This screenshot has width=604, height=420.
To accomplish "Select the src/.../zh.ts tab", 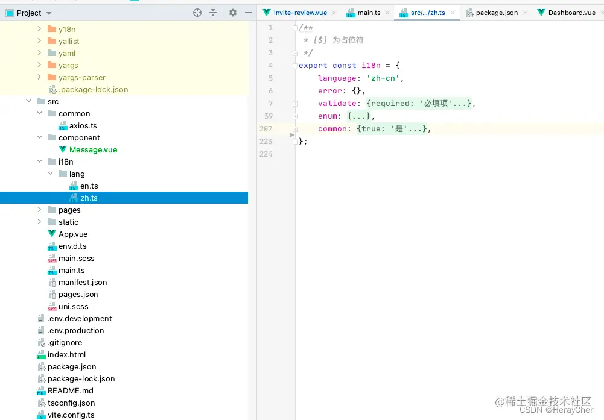I will (428, 13).
